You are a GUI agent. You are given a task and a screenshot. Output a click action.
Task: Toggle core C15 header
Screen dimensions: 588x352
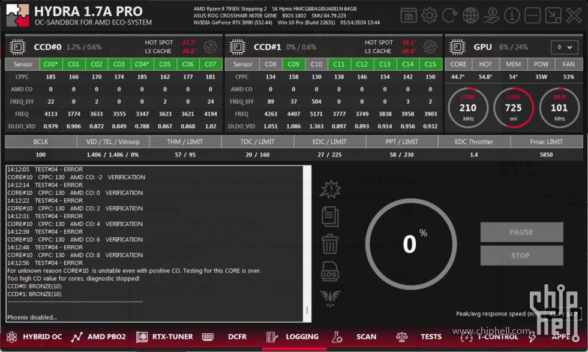pos(430,64)
